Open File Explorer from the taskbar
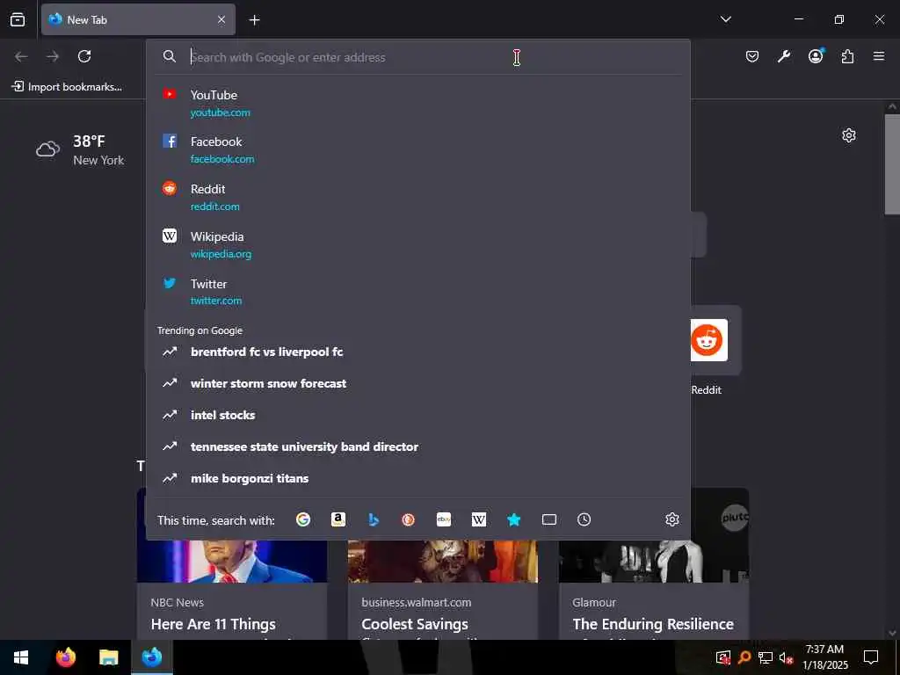900x675 pixels. coord(108,657)
